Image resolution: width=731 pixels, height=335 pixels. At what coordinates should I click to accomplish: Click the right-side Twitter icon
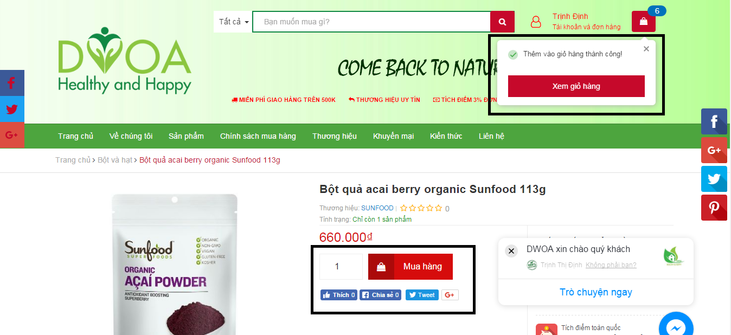click(714, 179)
